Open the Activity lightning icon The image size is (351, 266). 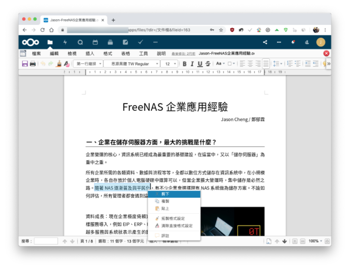(x=65, y=42)
